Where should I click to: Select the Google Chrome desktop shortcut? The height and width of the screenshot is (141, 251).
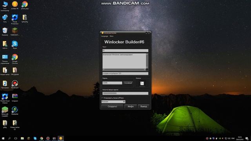(x=15, y=59)
